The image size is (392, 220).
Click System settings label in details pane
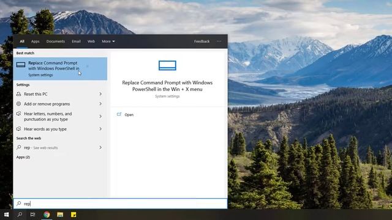[167, 97]
